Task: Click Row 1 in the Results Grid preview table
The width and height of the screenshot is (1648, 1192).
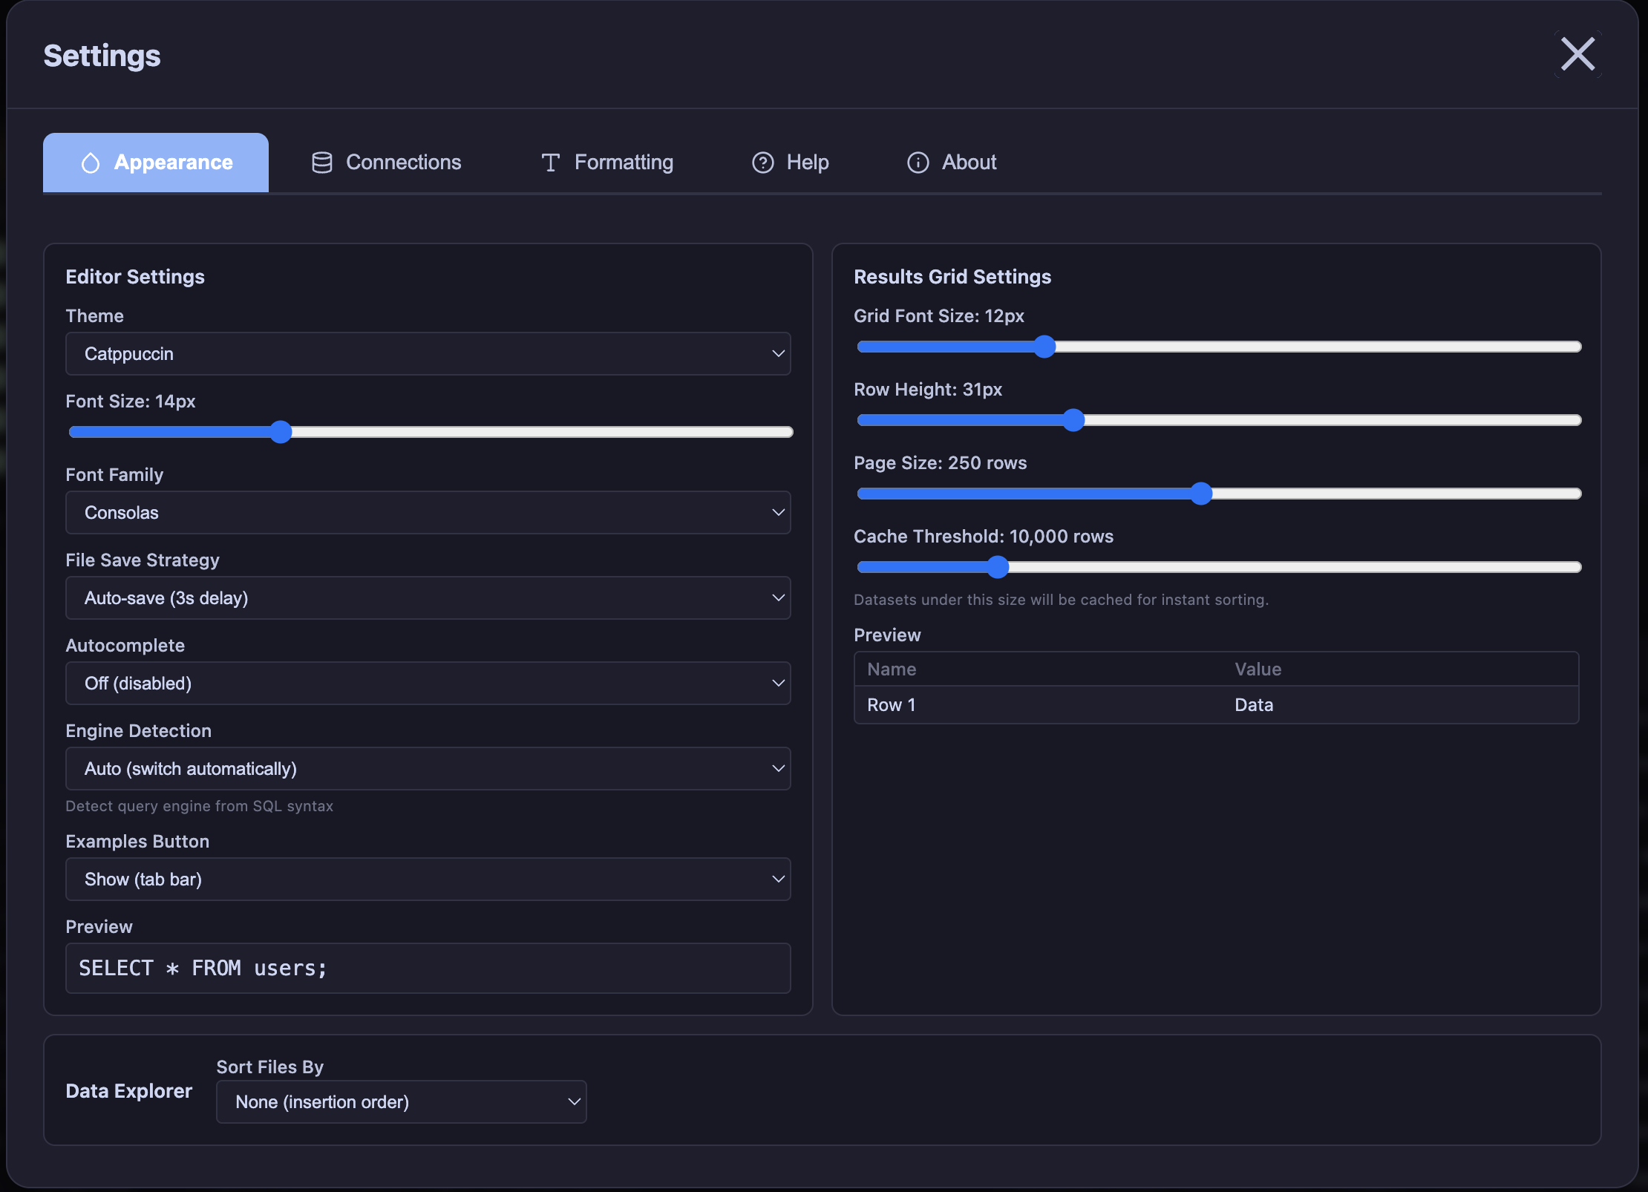Action: (892, 705)
